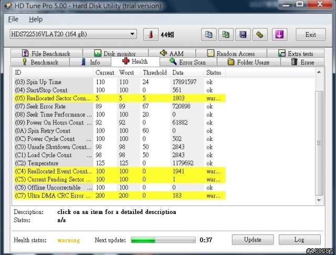Switch to the Extra tests tab
The height and width of the screenshot is (255, 336).
(296, 53)
